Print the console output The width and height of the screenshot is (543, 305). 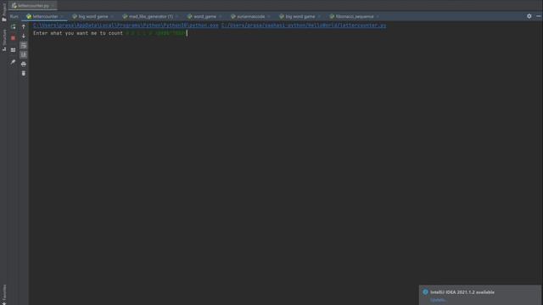click(24, 64)
